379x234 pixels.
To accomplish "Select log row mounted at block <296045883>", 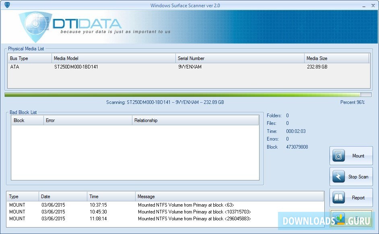I will (165, 219).
